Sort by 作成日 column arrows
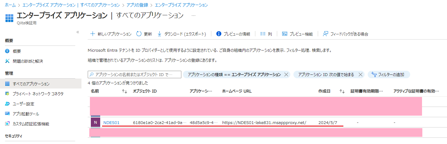This screenshot has height=144, width=447. [x=342, y=91]
